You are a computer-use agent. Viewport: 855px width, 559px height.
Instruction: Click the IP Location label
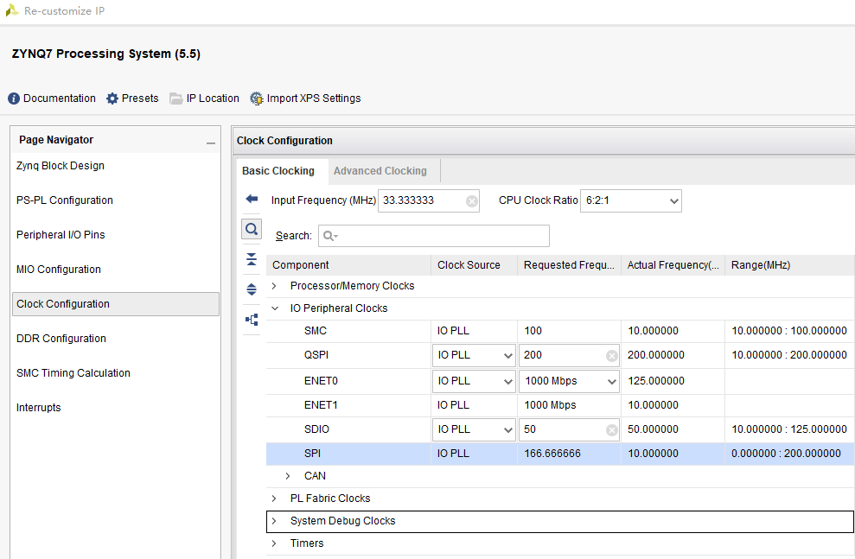click(x=213, y=98)
